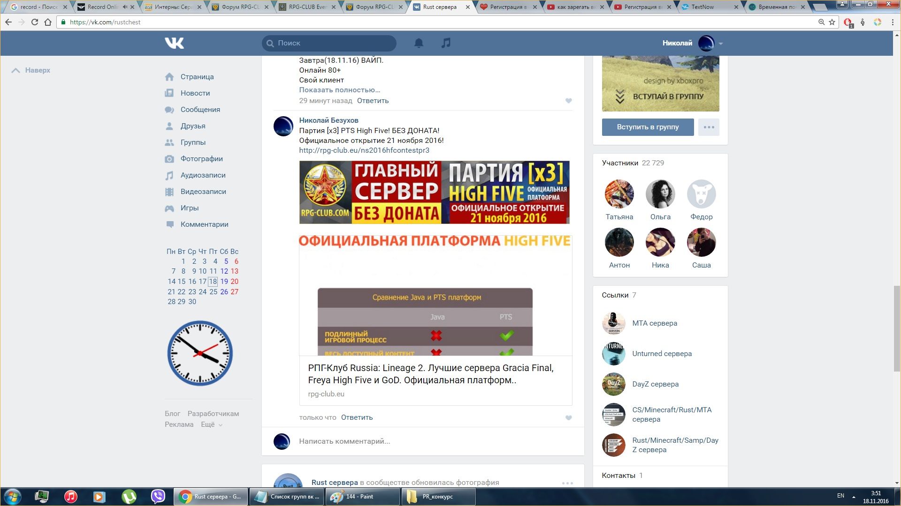Click browser back arrow
This screenshot has height=506, width=901.
click(8, 22)
